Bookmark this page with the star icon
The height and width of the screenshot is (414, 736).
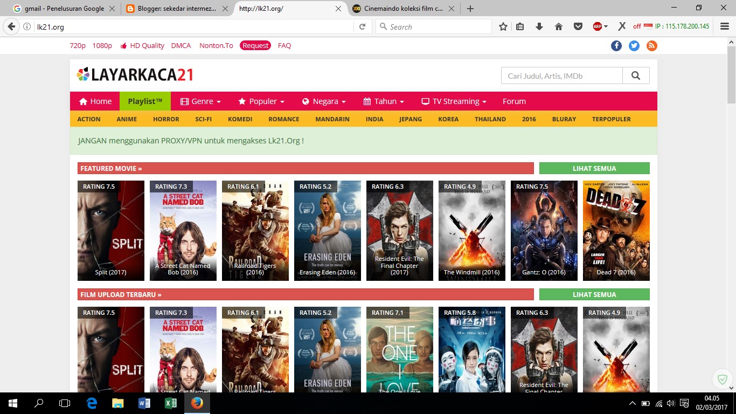point(503,26)
